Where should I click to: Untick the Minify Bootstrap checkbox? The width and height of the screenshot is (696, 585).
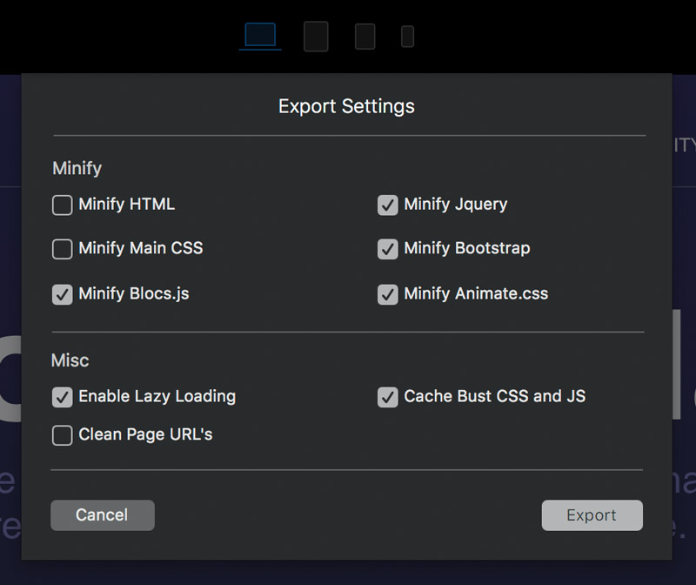(x=387, y=249)
